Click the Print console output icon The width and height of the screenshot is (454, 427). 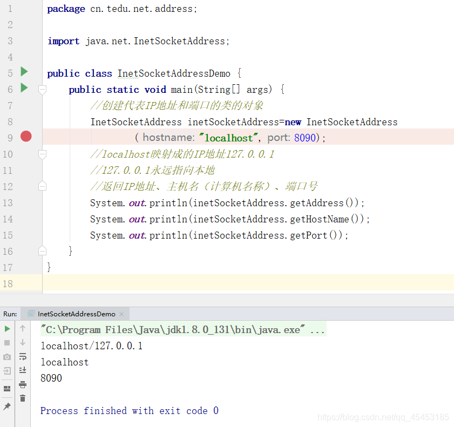click(x=23, y=384)
